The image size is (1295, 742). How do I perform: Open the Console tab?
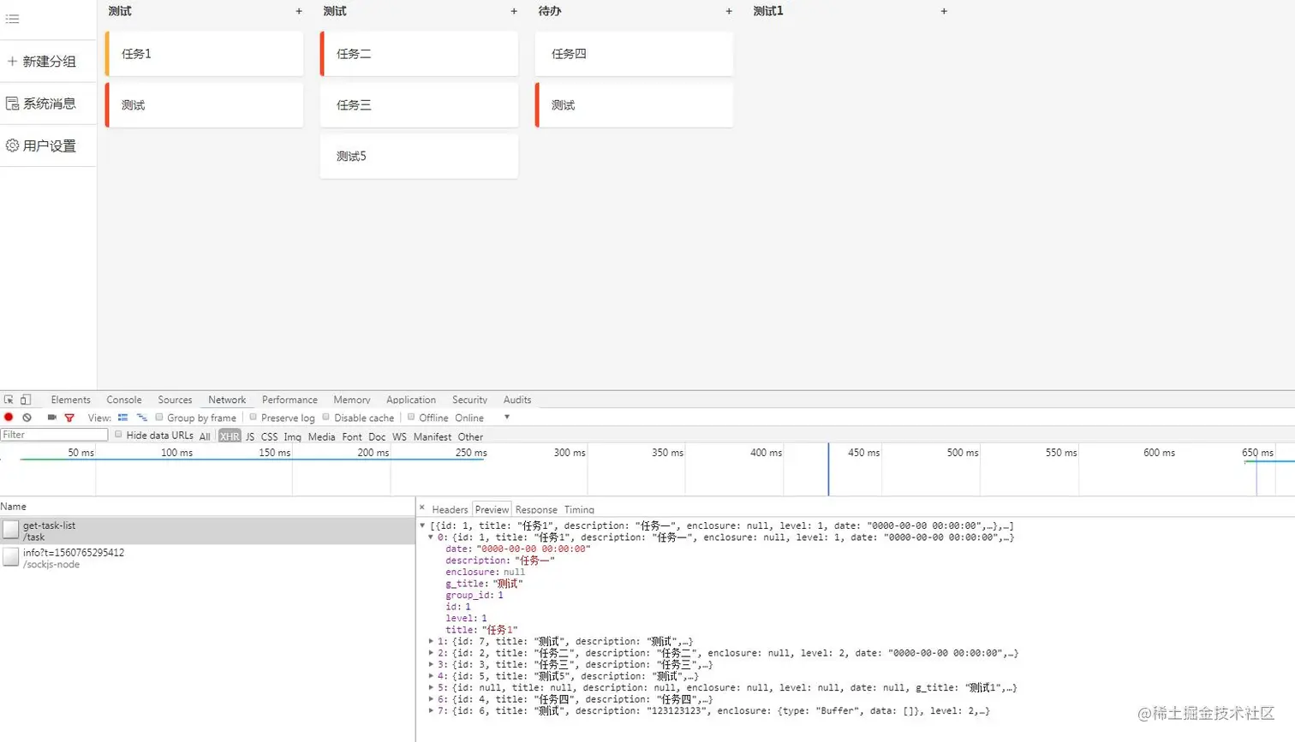pos(124,400)
